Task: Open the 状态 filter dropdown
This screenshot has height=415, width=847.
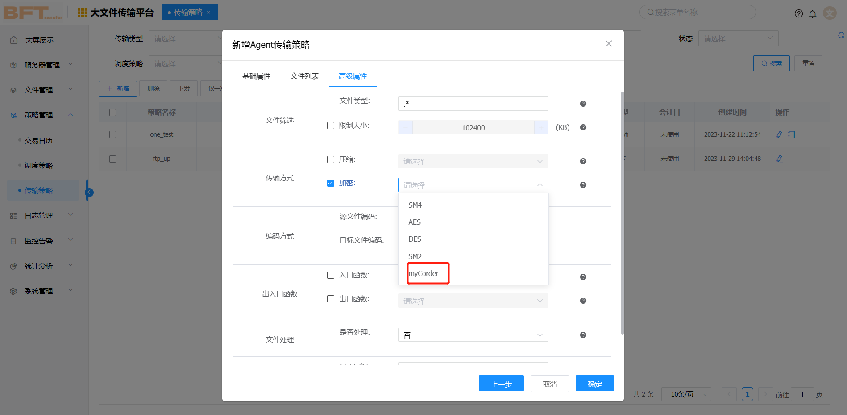Action: (738, 38)
